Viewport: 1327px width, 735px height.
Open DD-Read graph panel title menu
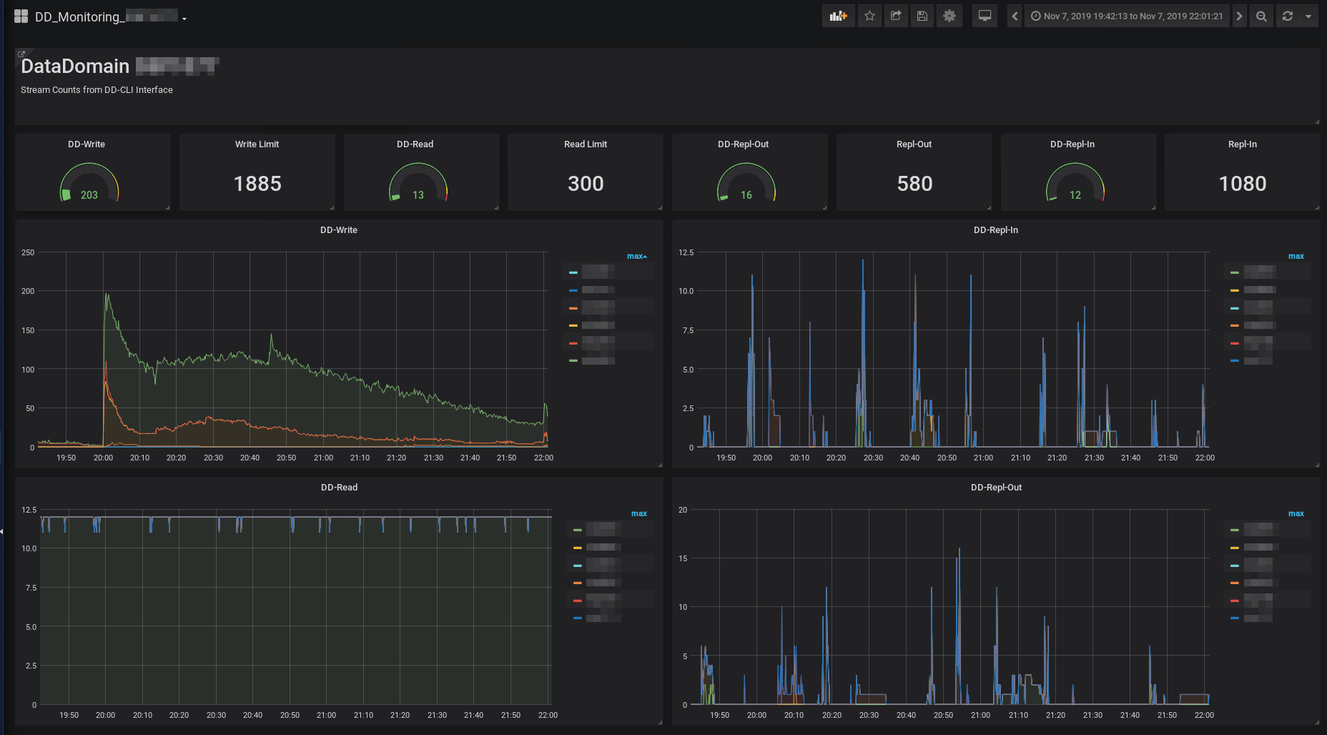point(339,488)
